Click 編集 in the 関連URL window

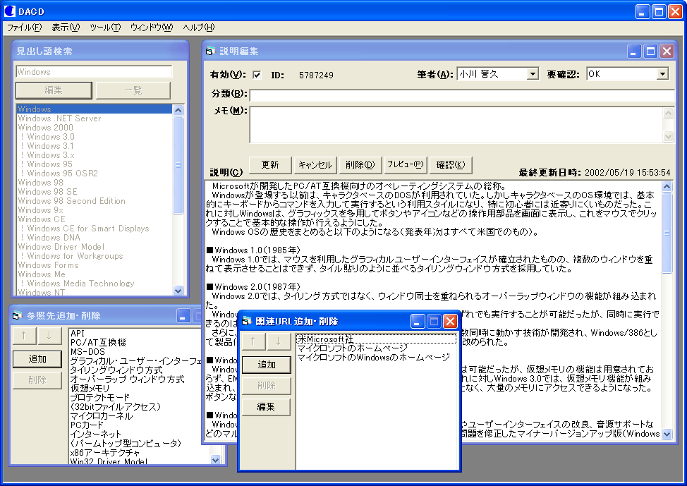coord(267,407)
